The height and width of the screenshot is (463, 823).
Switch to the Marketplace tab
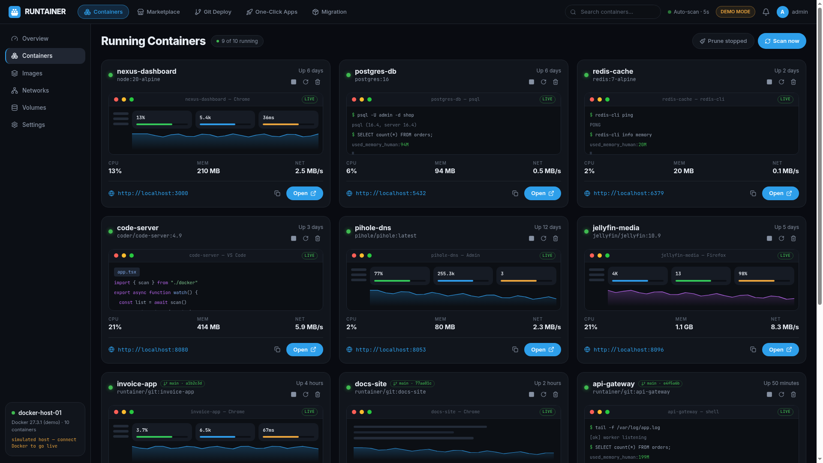(x=159, y=12)
